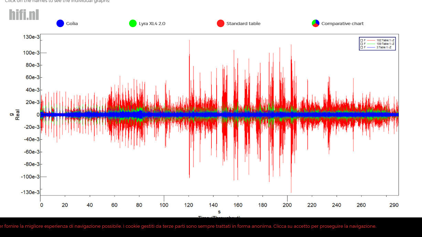Click the 'g Real' vertical axis title
The height and width of the screenshot is (237, 422).
pos(15,114)
